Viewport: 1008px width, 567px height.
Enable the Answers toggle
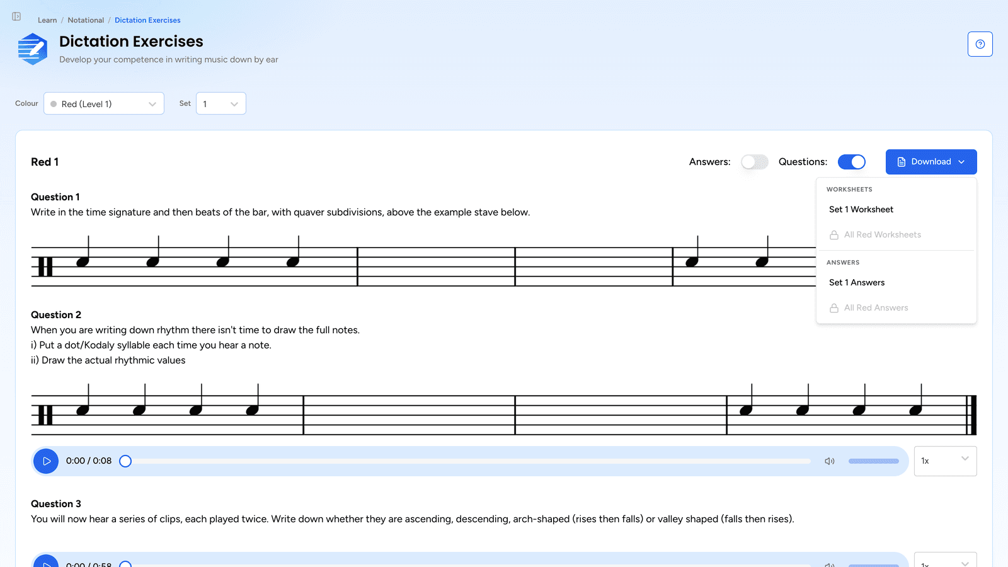(x=754, y=162)
